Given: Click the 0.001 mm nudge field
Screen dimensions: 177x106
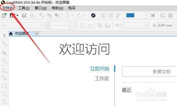Looking at the screenshot, I should 166,26.
